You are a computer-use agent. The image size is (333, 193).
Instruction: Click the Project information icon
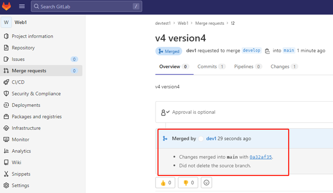point(6,36)
